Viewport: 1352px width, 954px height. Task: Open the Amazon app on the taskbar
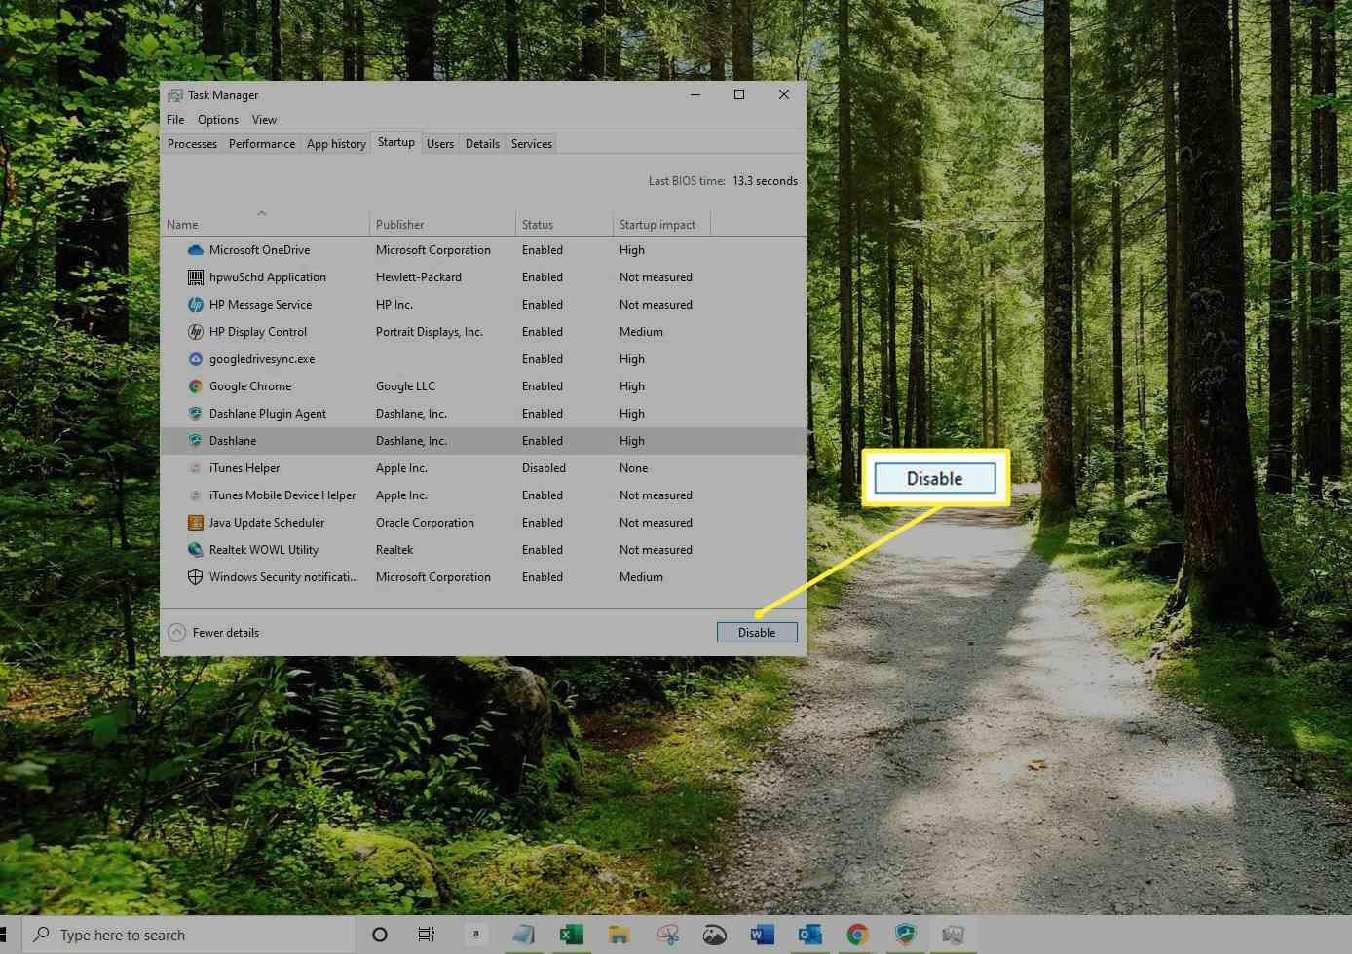(x=475, y=935)
